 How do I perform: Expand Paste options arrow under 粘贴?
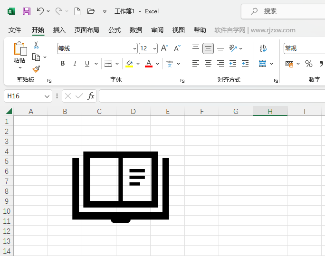click(x=20, y=68)
